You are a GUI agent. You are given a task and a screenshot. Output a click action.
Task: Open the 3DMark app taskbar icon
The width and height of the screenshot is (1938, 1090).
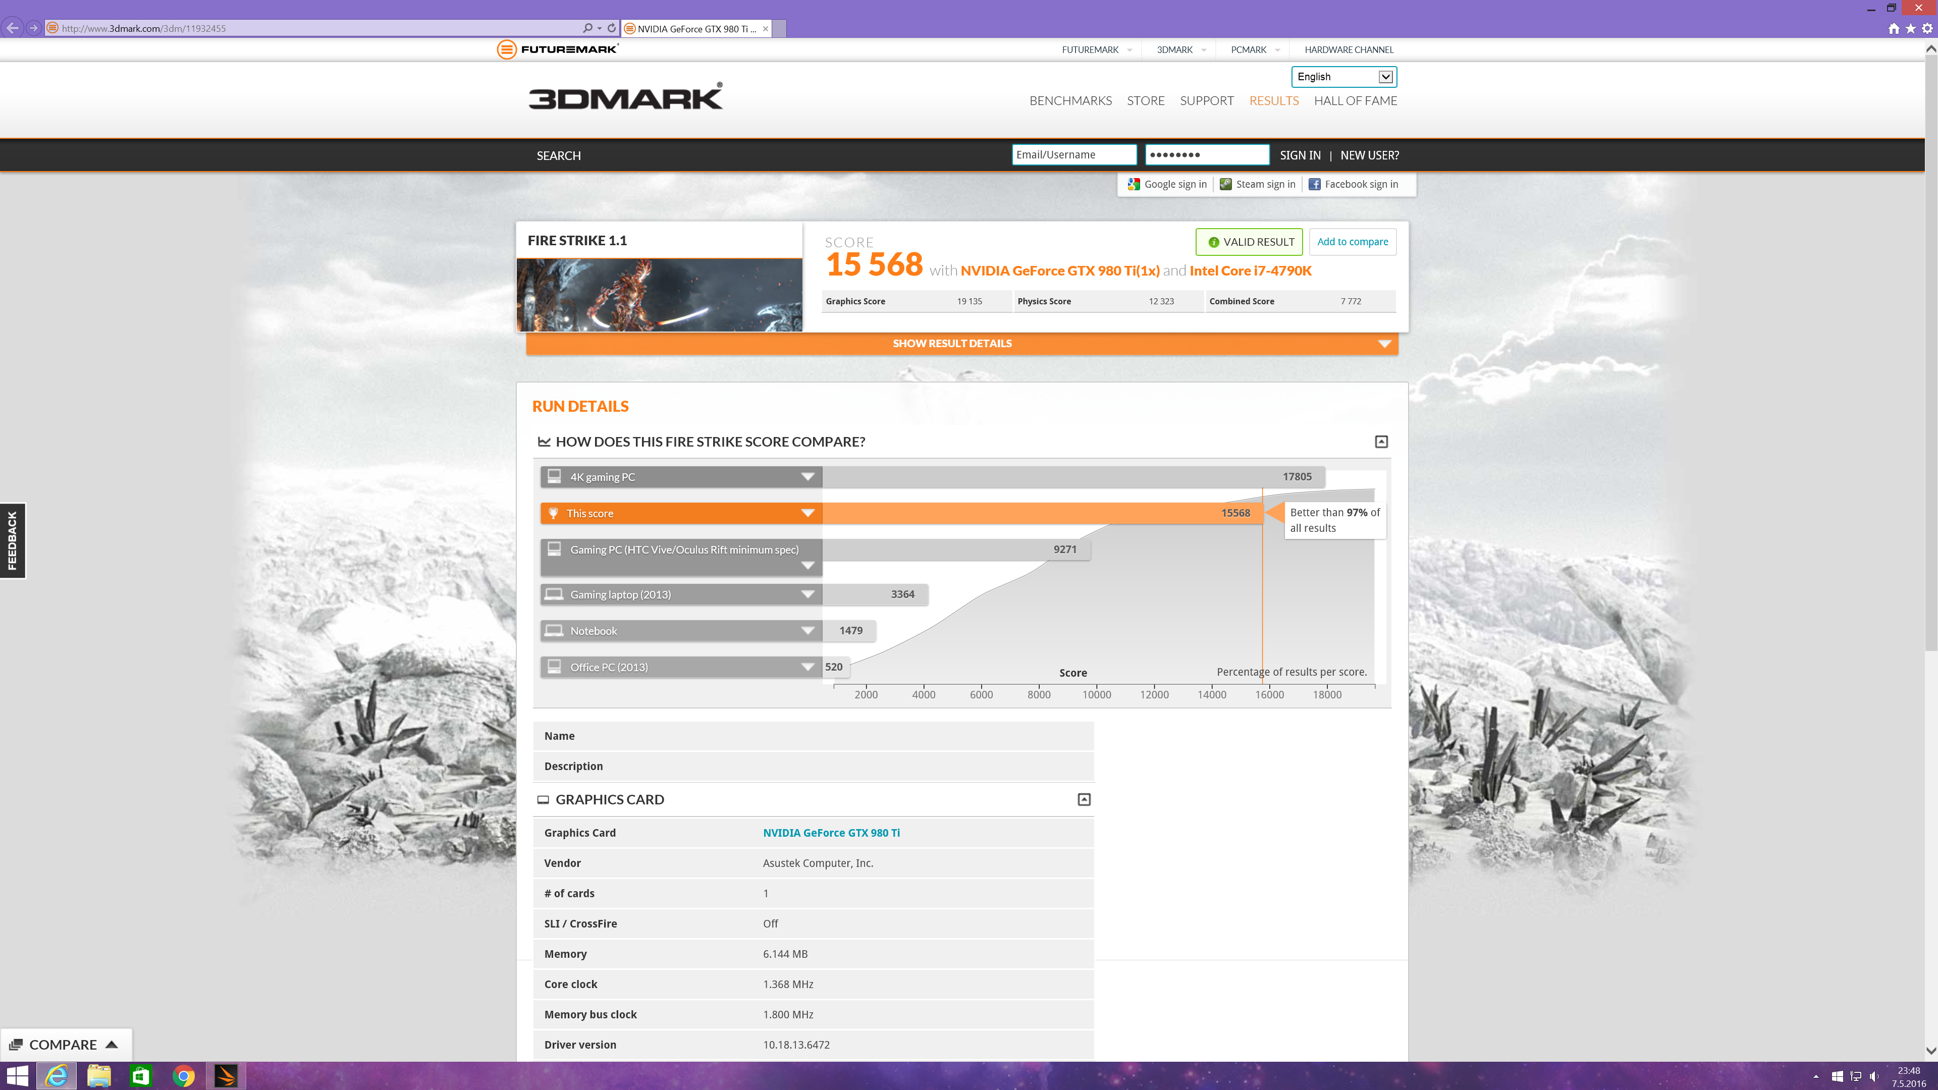click(225, 1076)
